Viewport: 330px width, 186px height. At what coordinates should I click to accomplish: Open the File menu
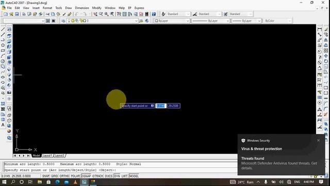tap(9, 8)
